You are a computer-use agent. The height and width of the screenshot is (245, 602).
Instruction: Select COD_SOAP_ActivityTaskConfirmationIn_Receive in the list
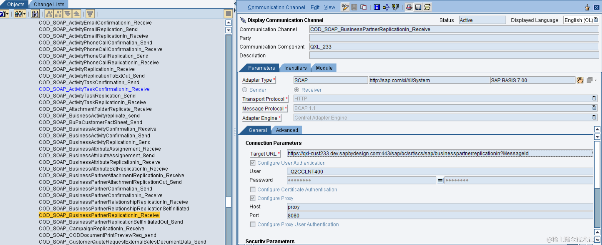click(94, 89)
